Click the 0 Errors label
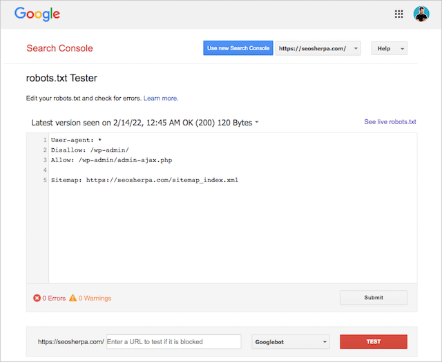Image resolution: width=442 pixels, height=362 pixels. [54, 298]
